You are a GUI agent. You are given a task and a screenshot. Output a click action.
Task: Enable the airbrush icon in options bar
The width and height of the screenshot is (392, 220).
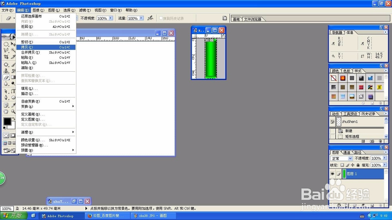(150, 18)
